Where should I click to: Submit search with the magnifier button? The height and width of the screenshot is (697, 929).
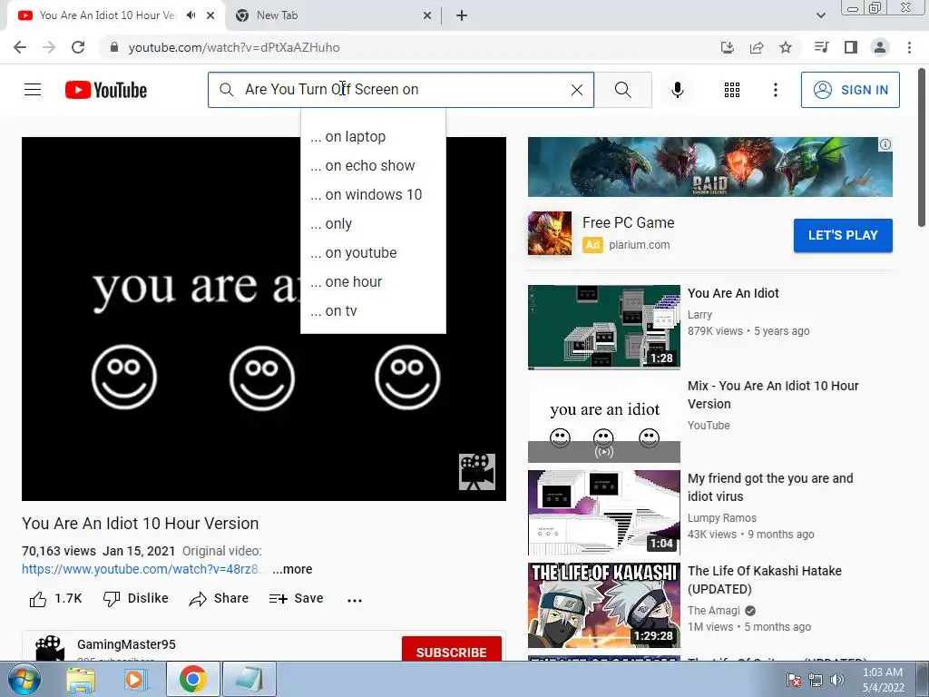pos(622,90)
